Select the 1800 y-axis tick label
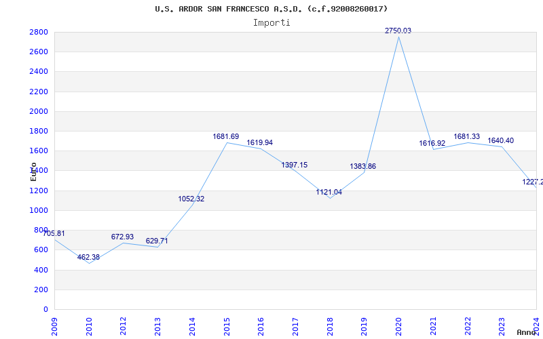 point(39,131)
